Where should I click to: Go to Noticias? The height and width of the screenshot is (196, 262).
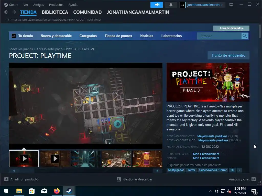147,36
